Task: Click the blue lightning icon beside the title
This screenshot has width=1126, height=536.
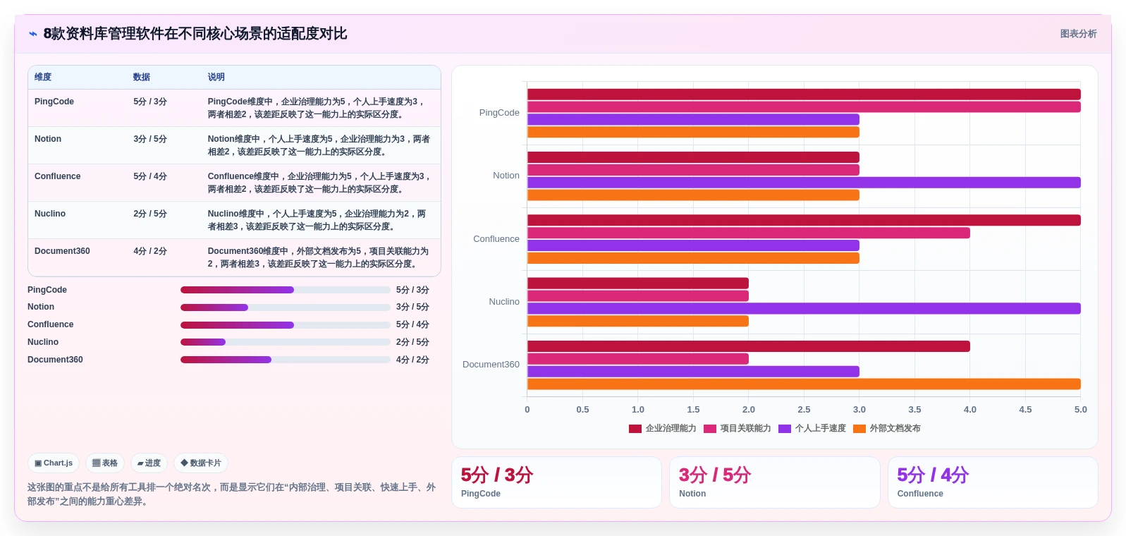Action: point(33,34)
